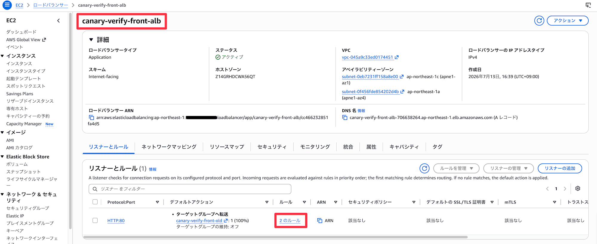Go to the next listeners page

(x=565, y=189)
